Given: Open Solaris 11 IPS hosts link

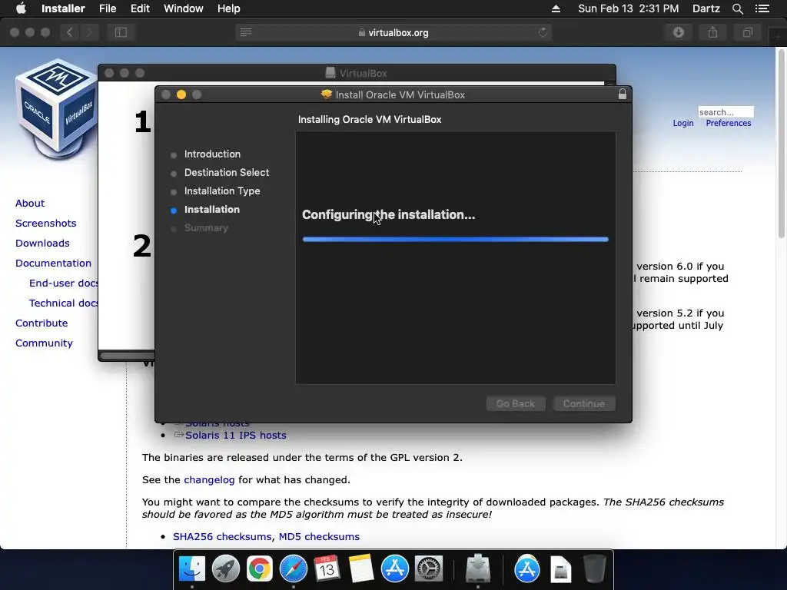Looking at the screenshot, I should coord(235,436).
